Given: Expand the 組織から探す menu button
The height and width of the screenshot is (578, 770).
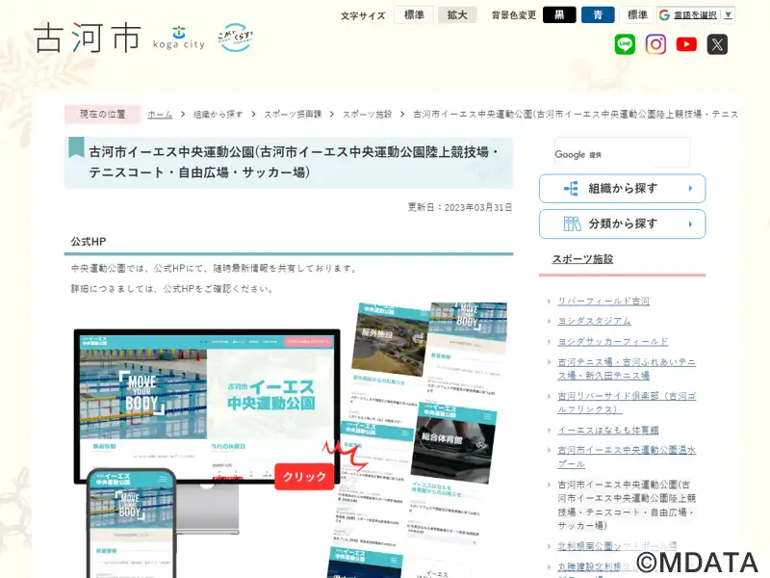Looking at the screenshot, I should (622, 189).
